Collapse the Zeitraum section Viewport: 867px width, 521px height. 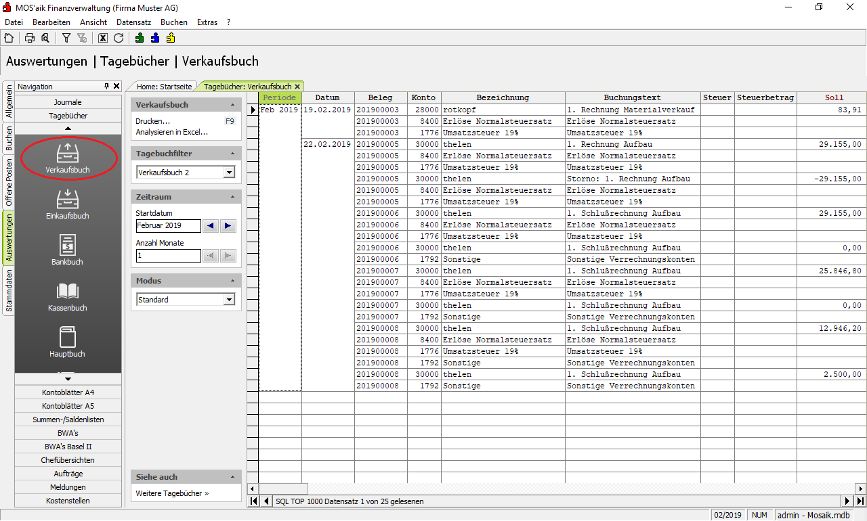(233, 197)
